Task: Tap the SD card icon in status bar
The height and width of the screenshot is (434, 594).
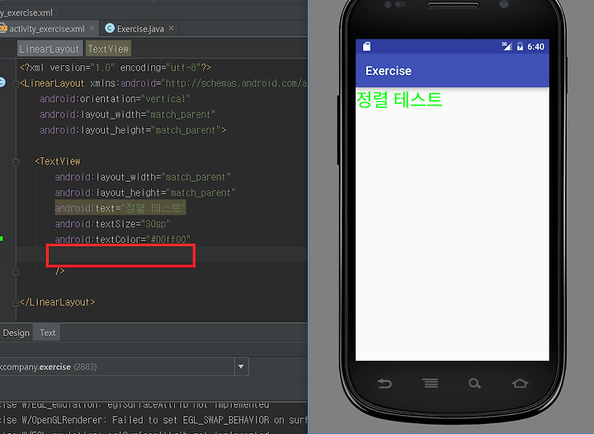Action: [x=366, y=46]
